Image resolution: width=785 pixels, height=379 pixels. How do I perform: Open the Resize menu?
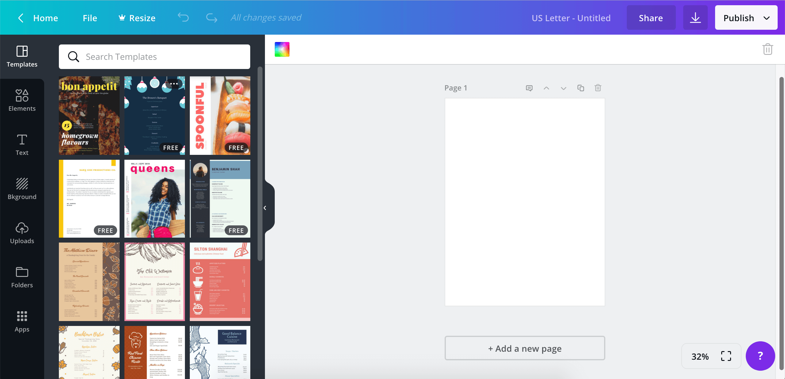click(x=137, y=18)
